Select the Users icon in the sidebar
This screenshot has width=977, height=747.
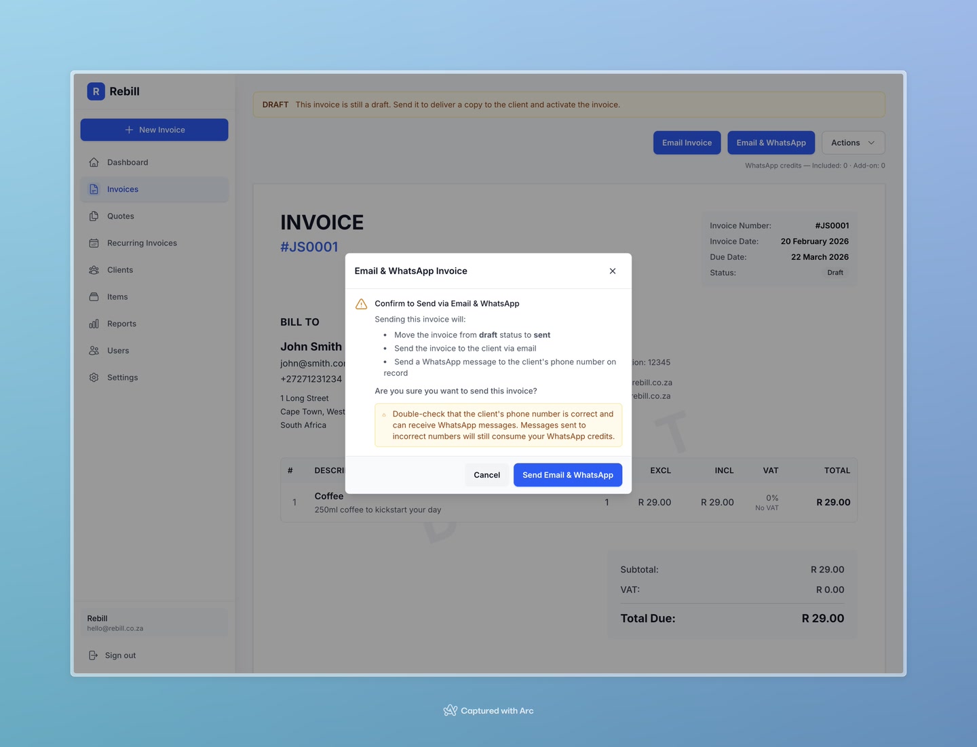(x=94, y=350)
